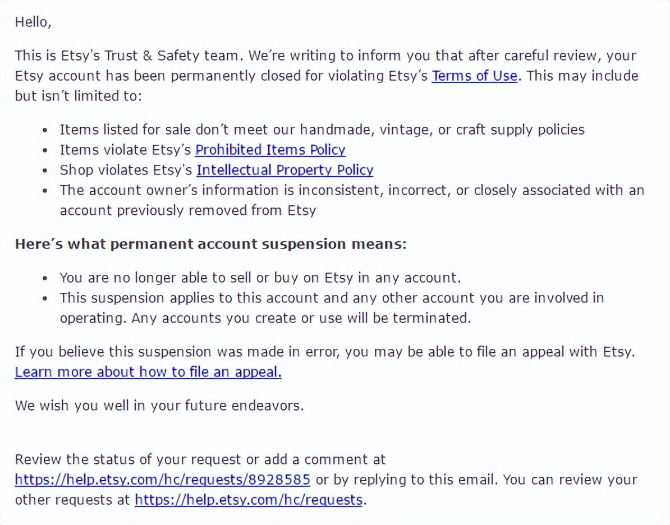Click the 'no longer able to sell or buy' bullet
The width and height of the screenshot is (670, 525).
[260, 278]
